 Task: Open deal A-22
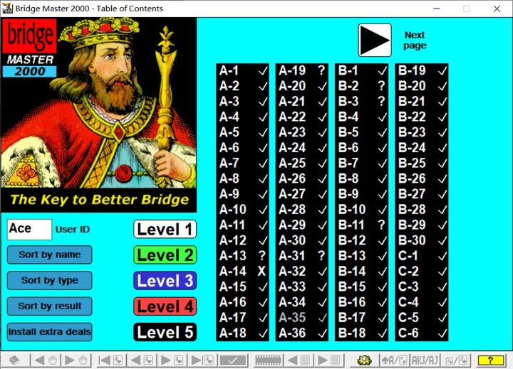pyautogui.click(x=301, y=117)
